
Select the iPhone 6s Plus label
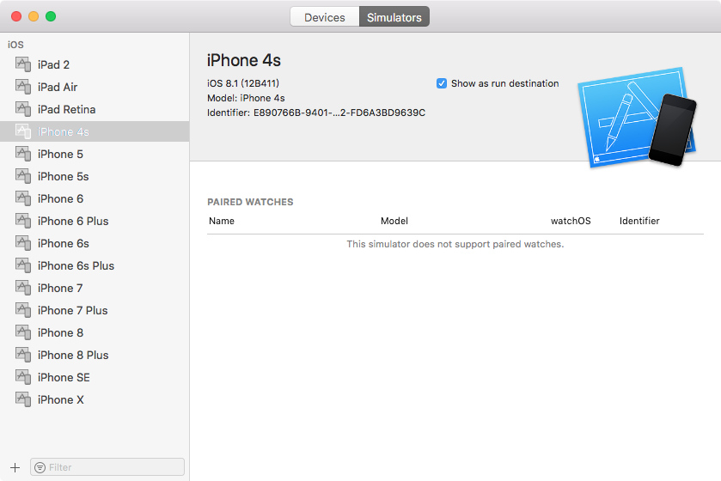(x=76, y=265)
